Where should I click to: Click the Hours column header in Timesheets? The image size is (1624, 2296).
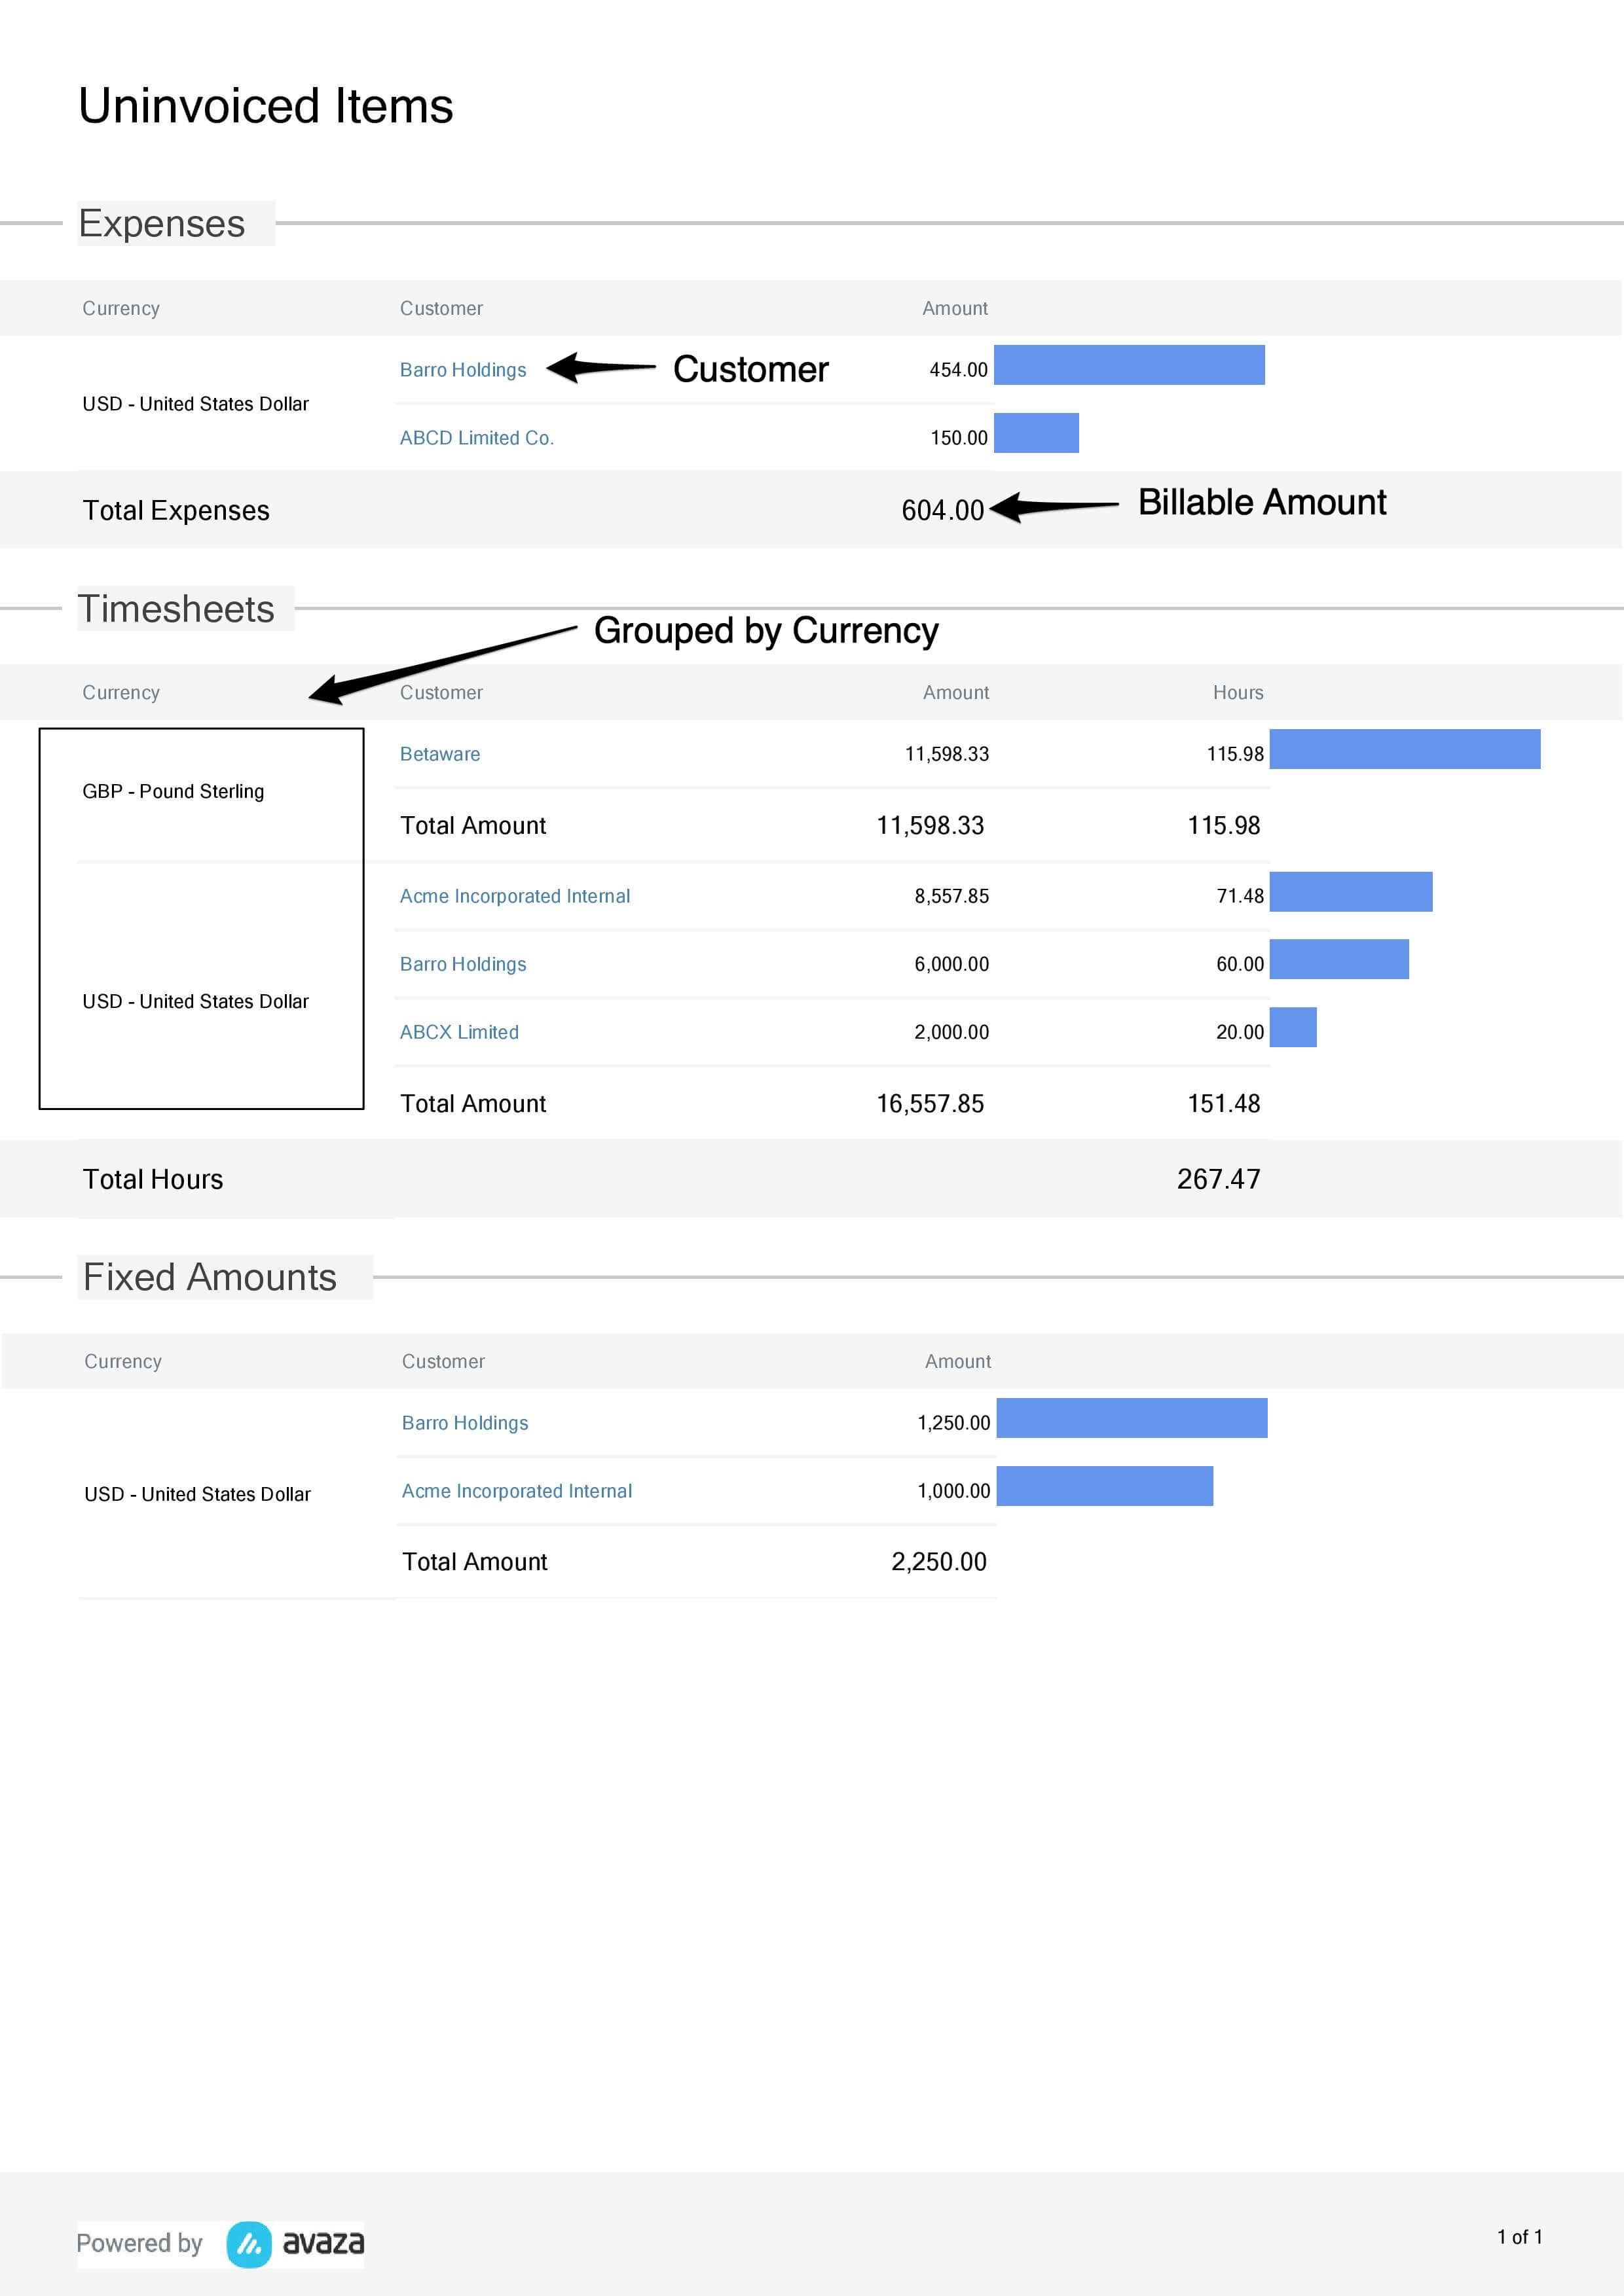point(1238,693)
